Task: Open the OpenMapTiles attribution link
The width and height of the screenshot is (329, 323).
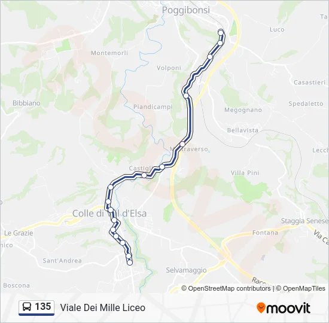Action: point(301,288)
